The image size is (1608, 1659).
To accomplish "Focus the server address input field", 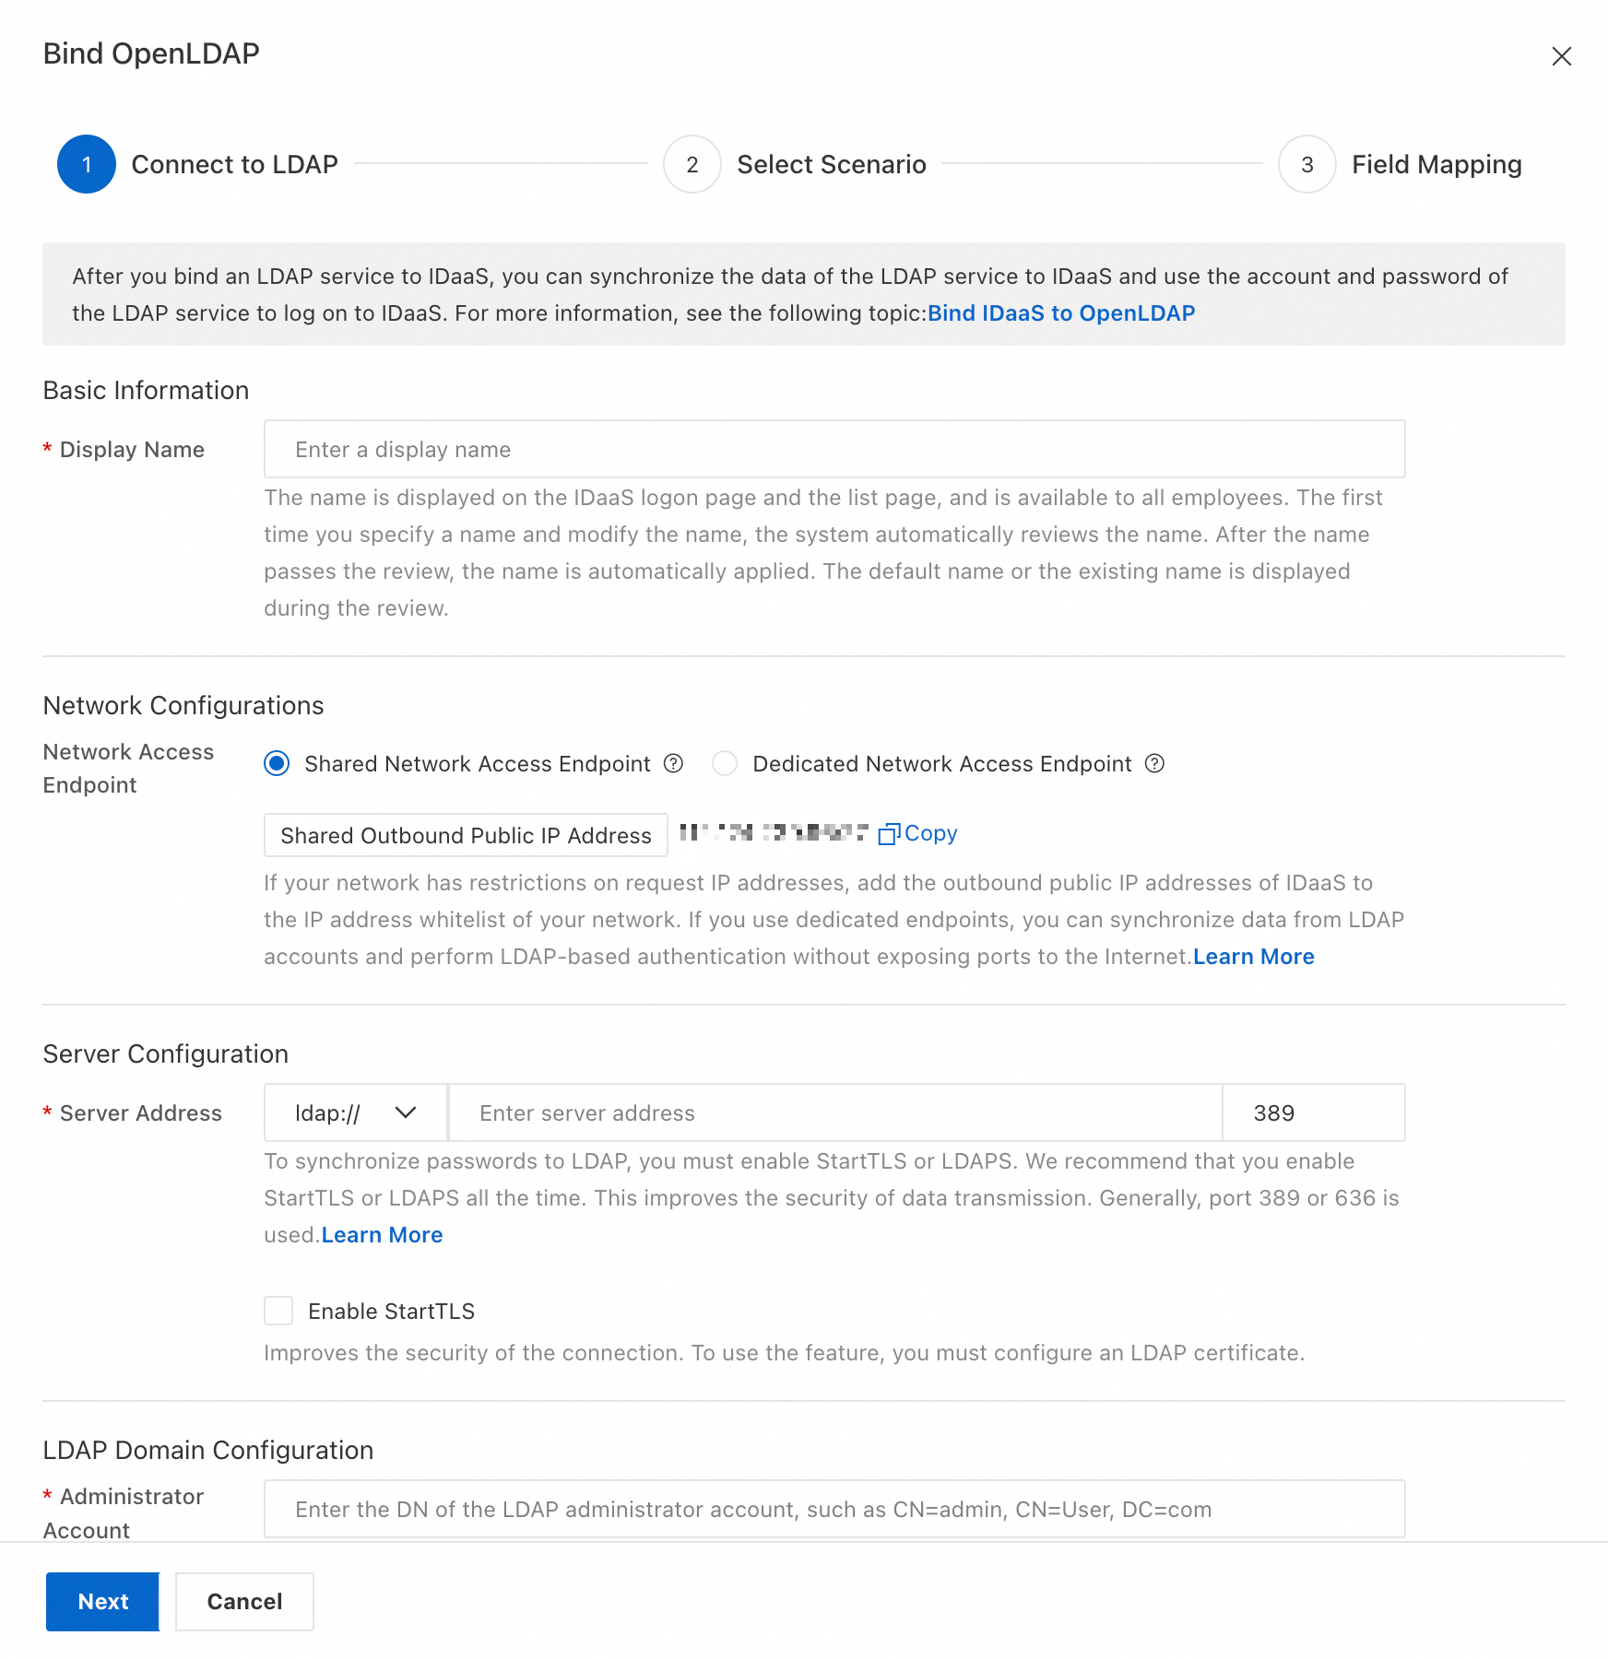I will click(x=835, y=1112).
